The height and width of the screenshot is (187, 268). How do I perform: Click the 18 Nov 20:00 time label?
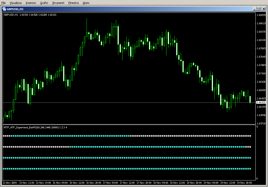point(194,183)
